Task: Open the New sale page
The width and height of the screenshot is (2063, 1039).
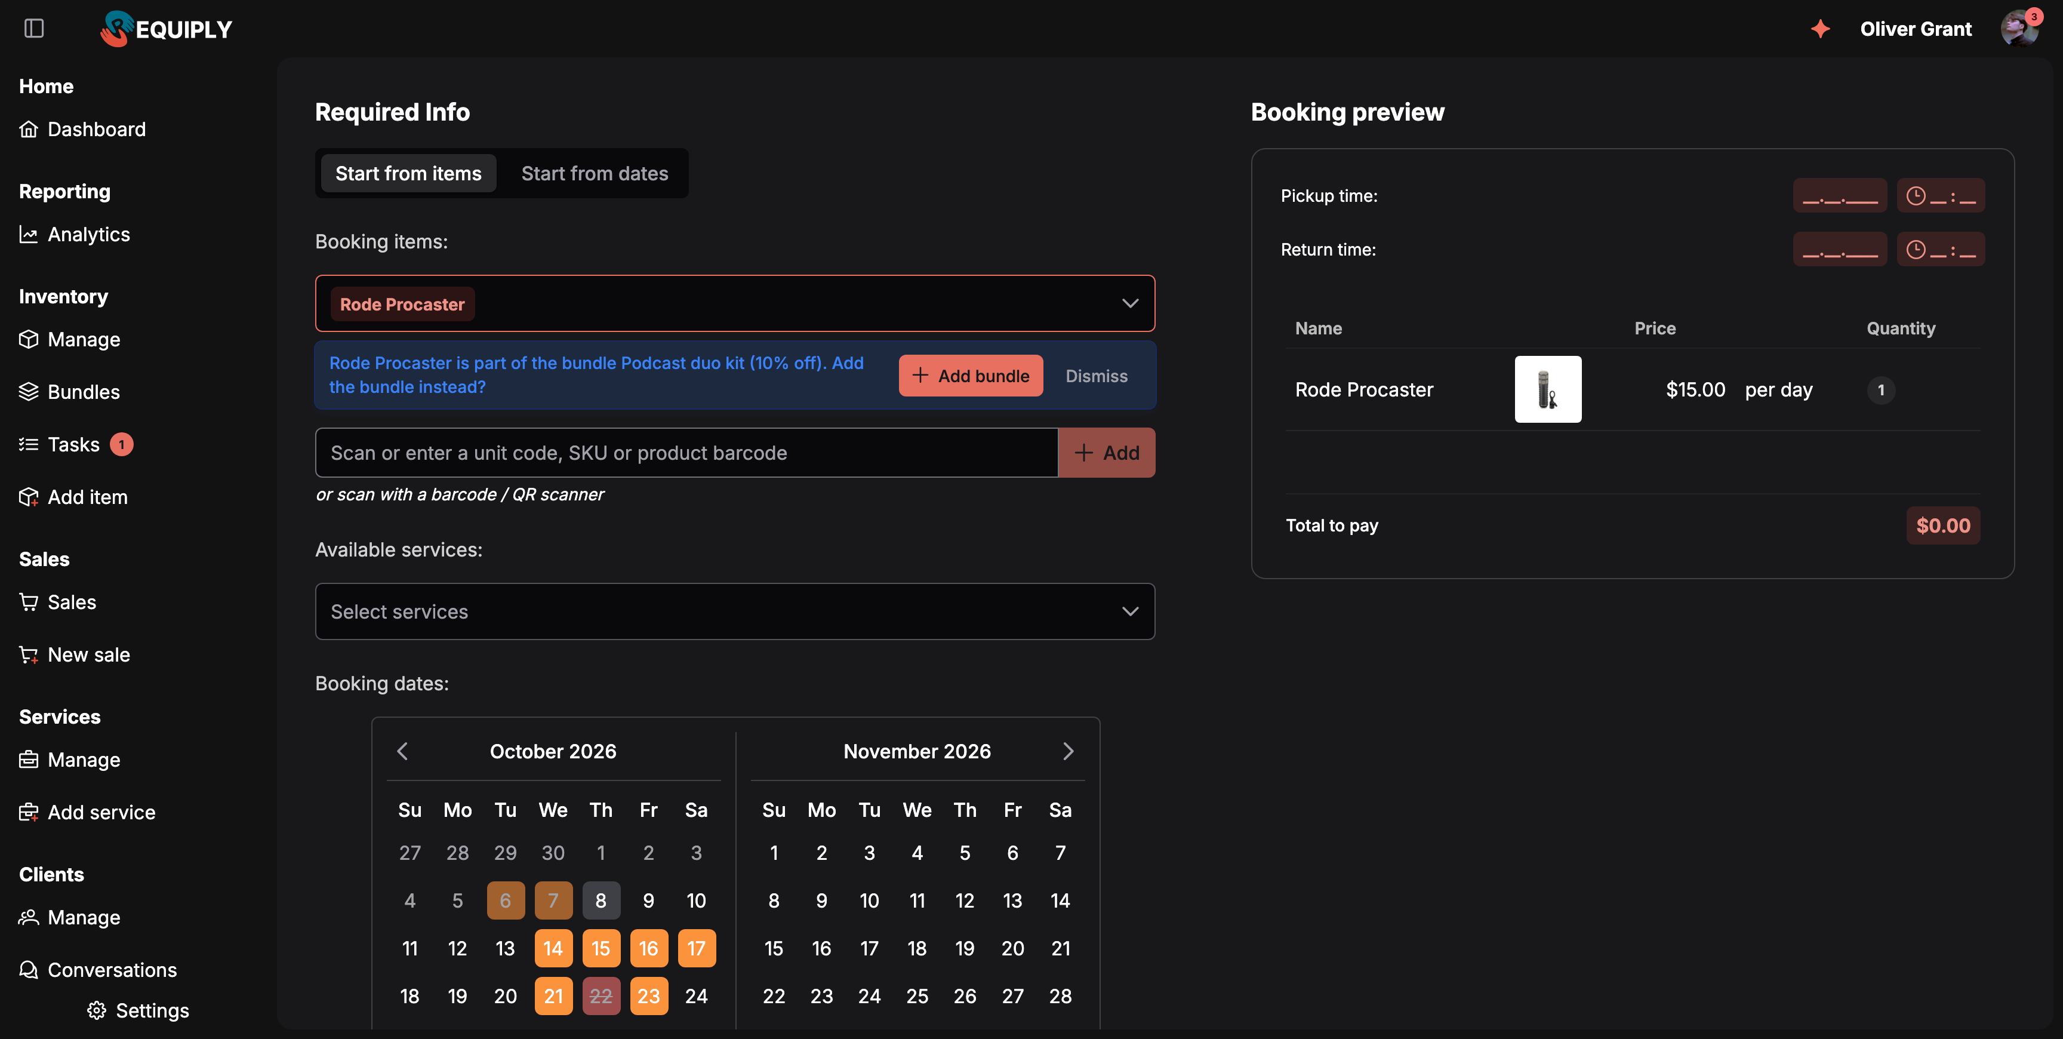Action: (75, 654)
